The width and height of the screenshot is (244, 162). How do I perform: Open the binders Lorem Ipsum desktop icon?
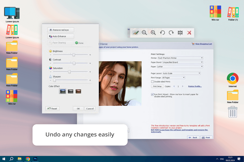pos(12,32)
